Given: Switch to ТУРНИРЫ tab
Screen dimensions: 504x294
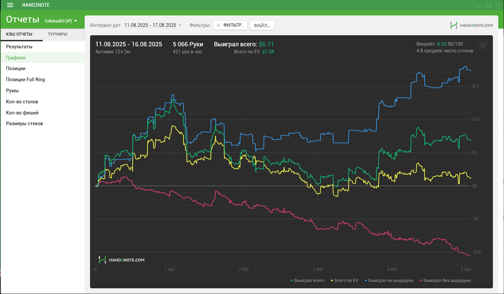Looking at the screenshot, I should coord(57,34).
